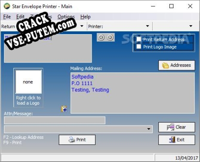
Task: Expand the Return address dropdown arrow
Action: pos(82,26)
